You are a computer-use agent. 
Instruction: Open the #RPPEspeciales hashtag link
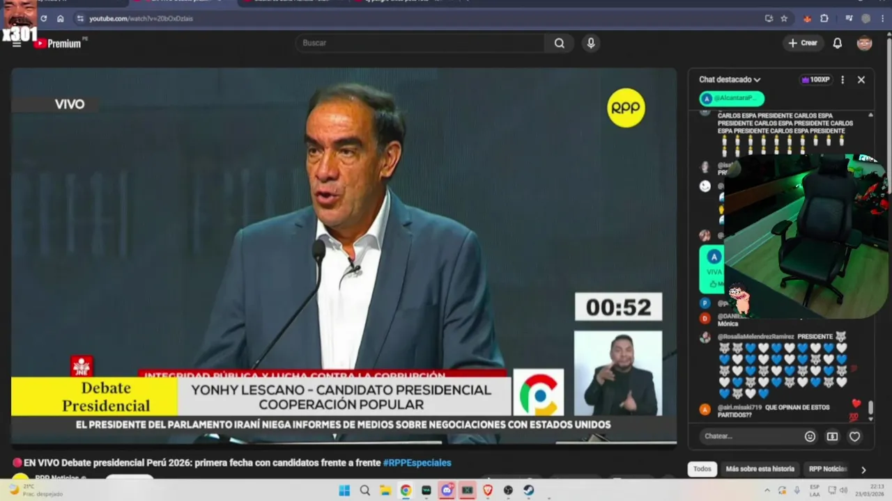(417, 463)
